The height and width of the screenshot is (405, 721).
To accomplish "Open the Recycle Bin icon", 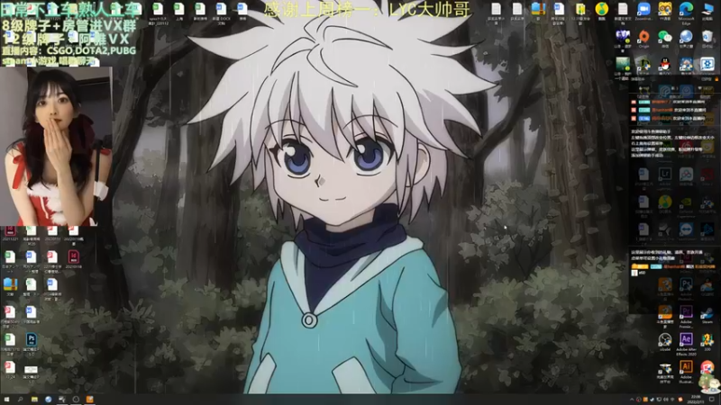I will point(707,37).
